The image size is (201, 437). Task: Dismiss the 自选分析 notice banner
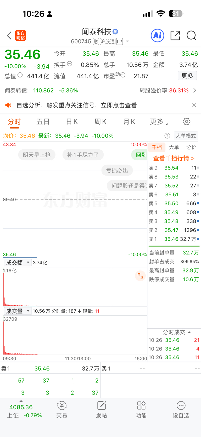(194, 105)
